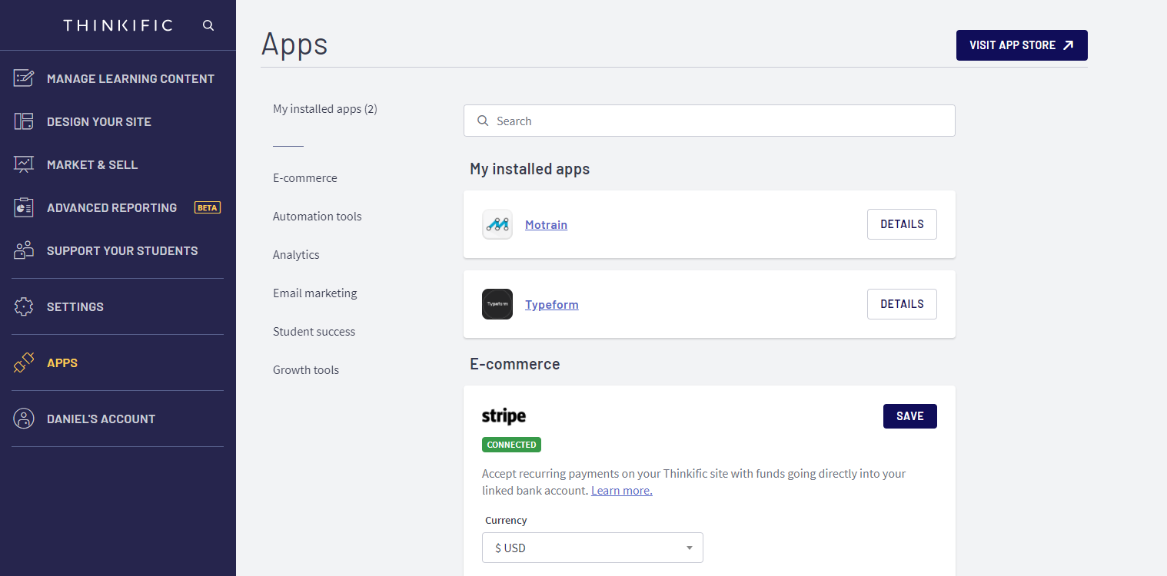The image size is (1167, 576).
Task: Select the Automation tools category
Action: coord(317,217)
